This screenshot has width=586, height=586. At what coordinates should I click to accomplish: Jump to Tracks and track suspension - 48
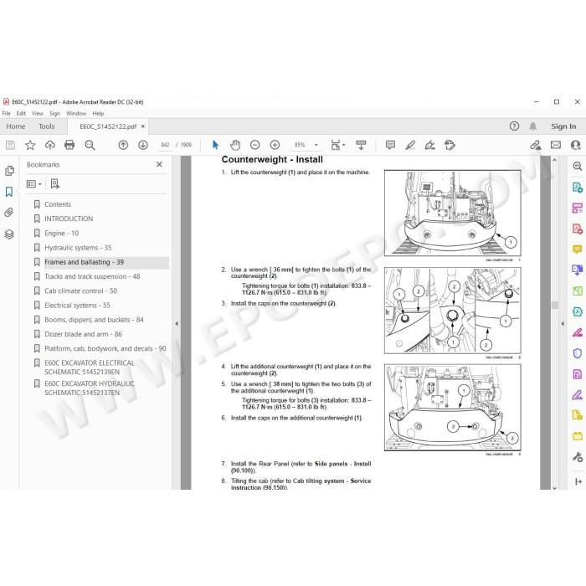(x=92, y=276)
